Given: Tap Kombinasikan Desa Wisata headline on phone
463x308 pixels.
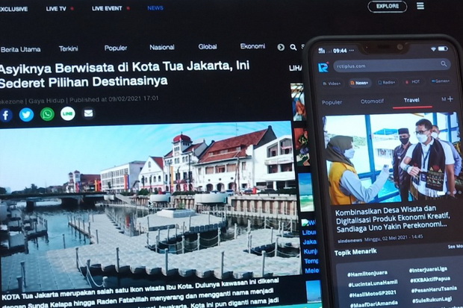Looking at the screenshot, I should tap(393, 219).
